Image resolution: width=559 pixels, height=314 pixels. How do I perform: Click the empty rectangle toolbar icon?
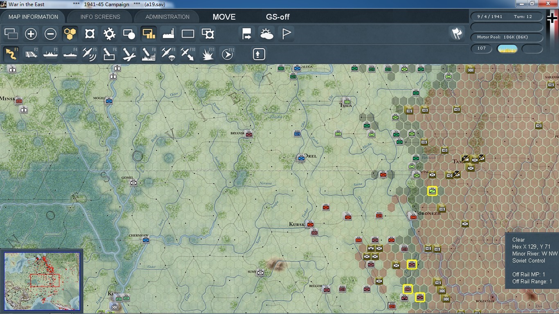[x=188, y=34]
